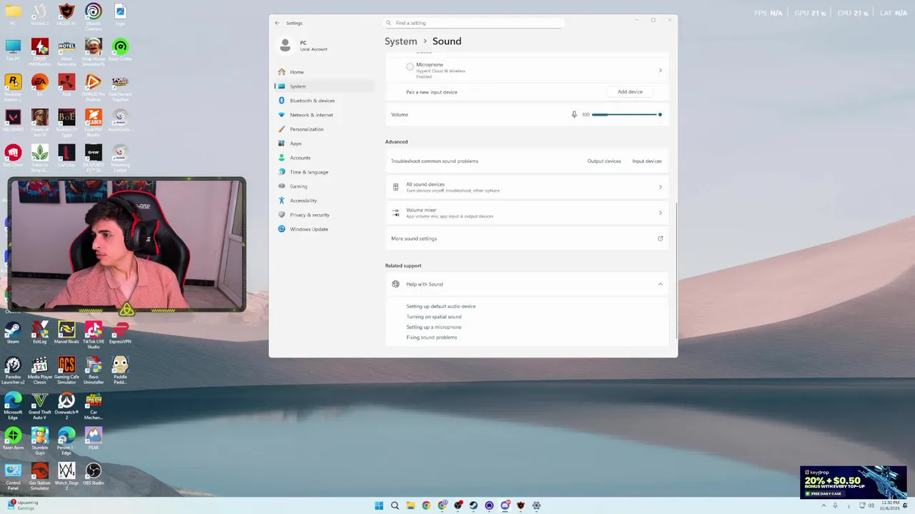The height and width of the screenshot is (514, 915).
Task: Open More sound settings external link
Action: pos(660,238)
